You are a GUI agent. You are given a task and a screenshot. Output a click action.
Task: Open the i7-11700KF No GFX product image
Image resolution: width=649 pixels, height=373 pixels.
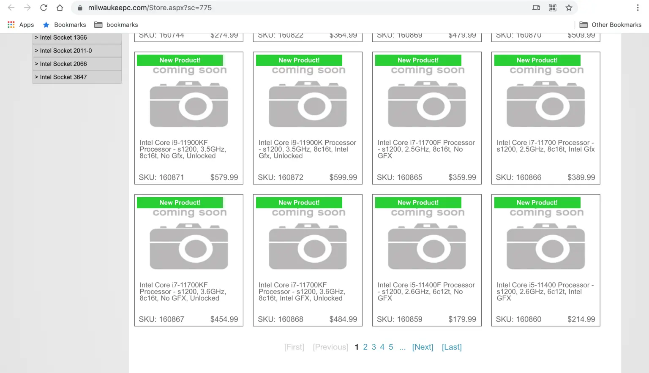point(189,239)
